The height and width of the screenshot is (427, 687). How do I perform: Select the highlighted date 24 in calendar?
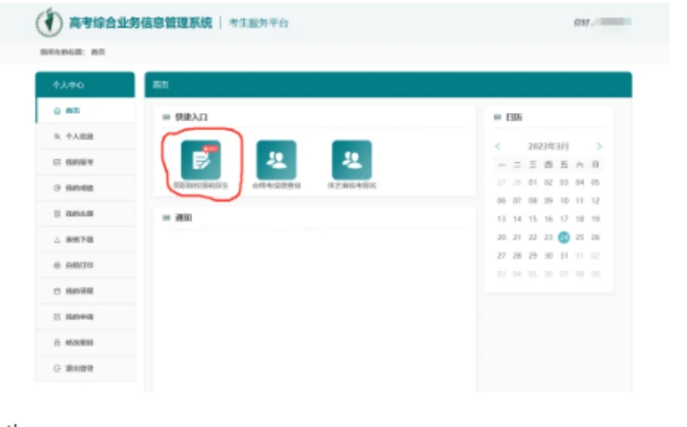click(563, 237)
